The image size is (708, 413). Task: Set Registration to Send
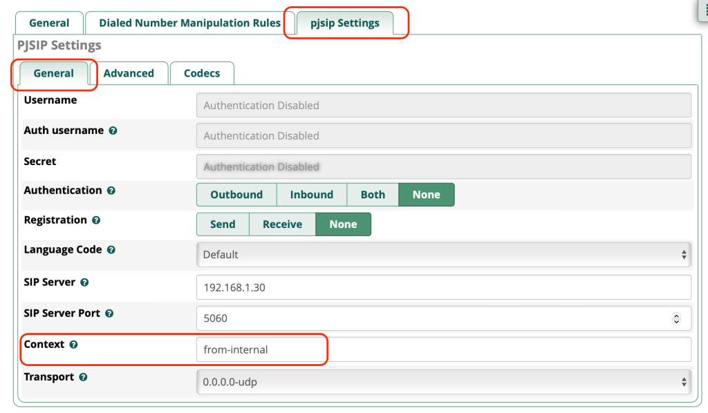[x=223, y=224]
